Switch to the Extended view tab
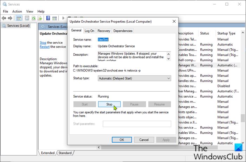 (x=48, y=153)
